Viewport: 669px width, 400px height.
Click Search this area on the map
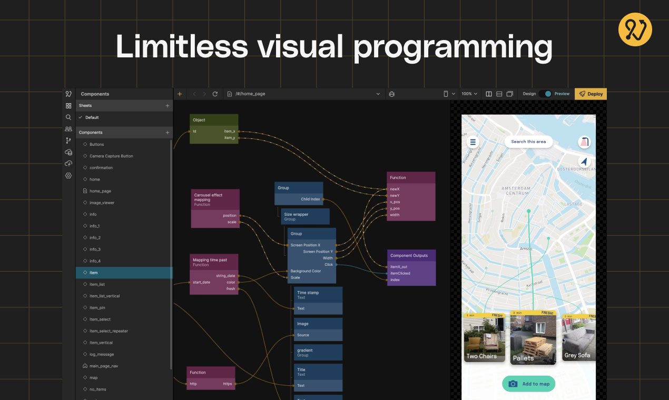coord(528,142)
